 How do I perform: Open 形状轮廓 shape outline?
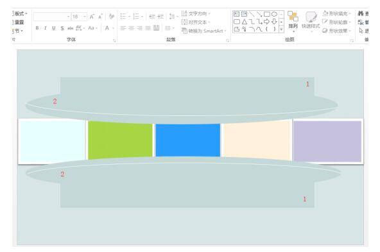pos(337,22)
